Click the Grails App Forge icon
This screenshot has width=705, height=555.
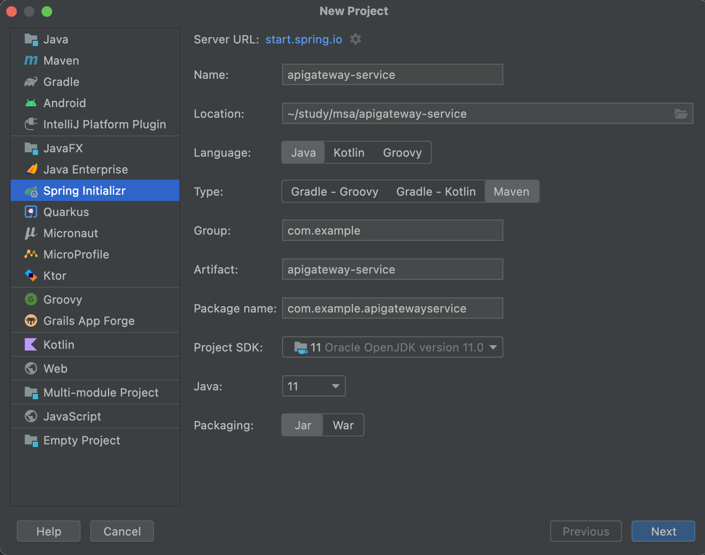coord(31,321)
